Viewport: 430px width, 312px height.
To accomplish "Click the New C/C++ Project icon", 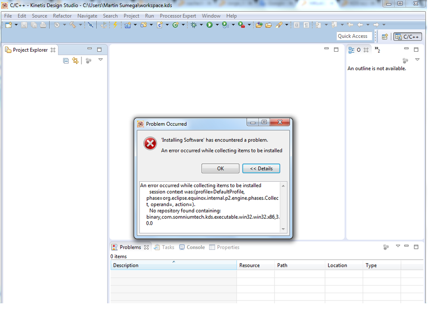I will [127, 25].
